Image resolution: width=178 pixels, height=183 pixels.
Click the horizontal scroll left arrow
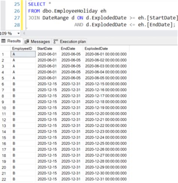pos(24,34)
